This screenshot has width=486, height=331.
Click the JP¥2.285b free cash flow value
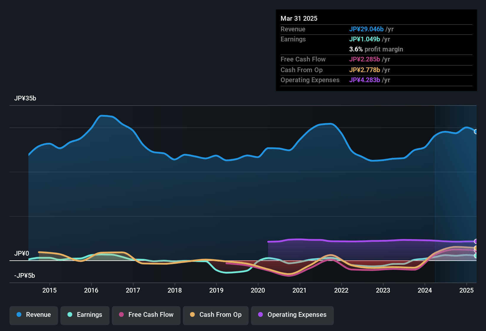point(365,59)
